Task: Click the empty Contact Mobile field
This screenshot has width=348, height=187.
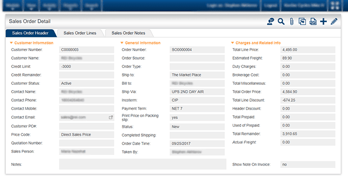Action: pos(87,109)
